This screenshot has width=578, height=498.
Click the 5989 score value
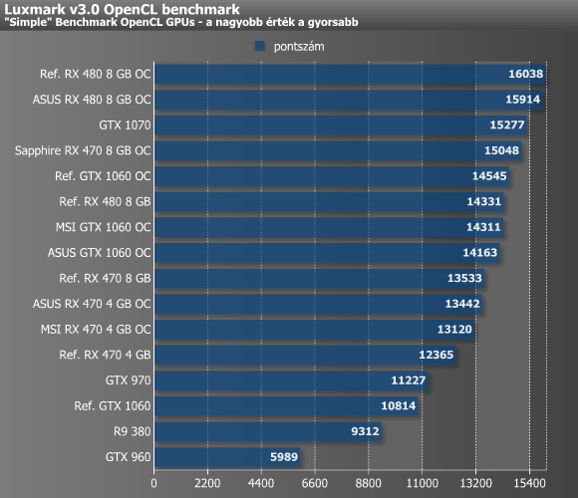coord(284,457)
